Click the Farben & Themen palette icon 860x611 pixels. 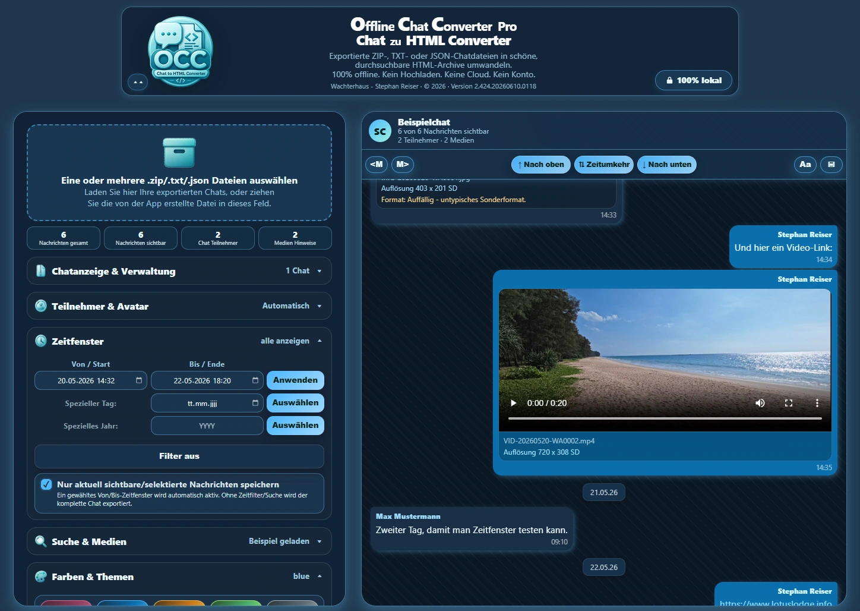point(41,577)
